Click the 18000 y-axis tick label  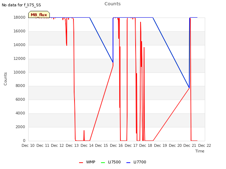tap(19, 17)
